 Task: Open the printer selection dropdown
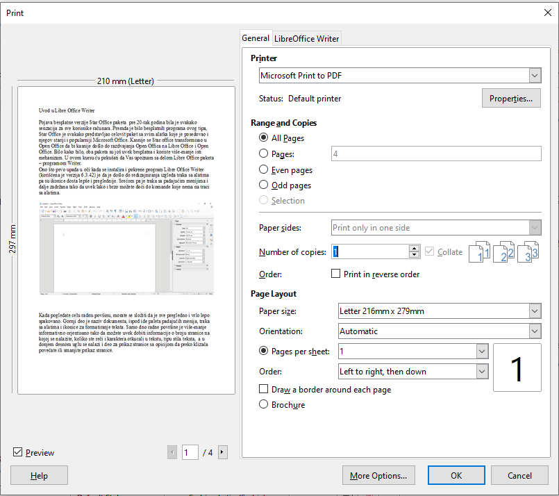(x=534, y=75)
